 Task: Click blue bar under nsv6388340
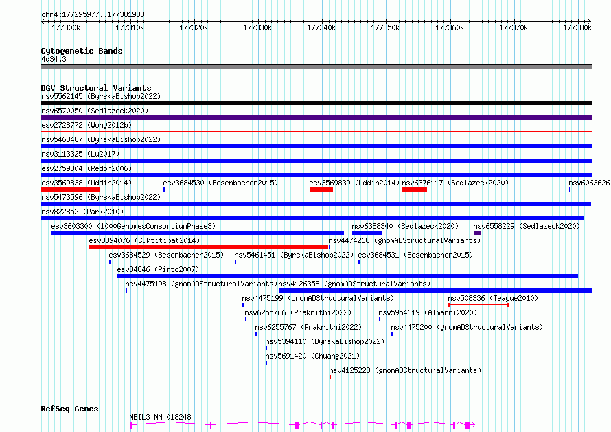click(x=367, y=233)
